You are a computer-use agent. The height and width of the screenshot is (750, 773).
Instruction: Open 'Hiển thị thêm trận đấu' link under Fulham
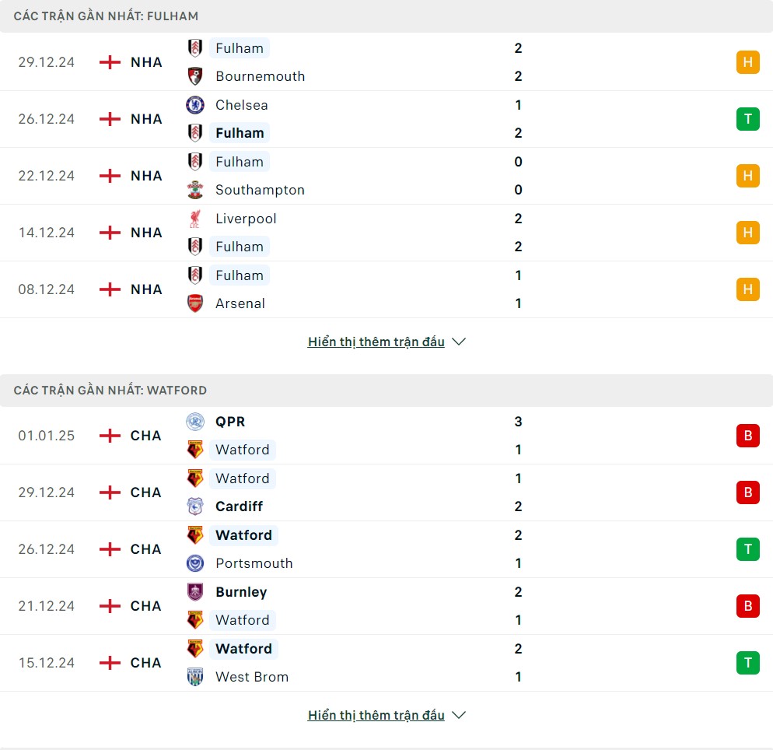(x=376, y=342)
